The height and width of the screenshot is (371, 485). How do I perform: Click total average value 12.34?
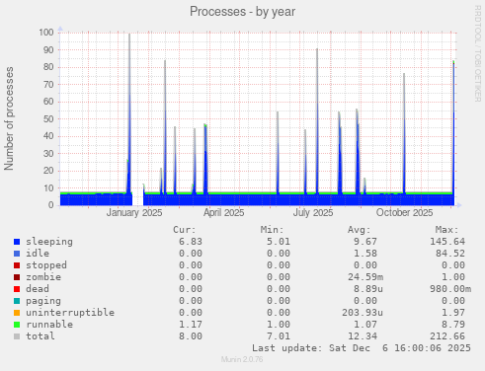coord(363,336)
